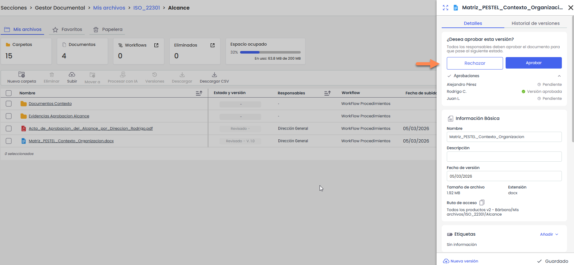Select checkbox for Matriz_PESTEL_Contexto_Organizacion.docx
The width and height of the screenshot is (574, 265).
9,141
